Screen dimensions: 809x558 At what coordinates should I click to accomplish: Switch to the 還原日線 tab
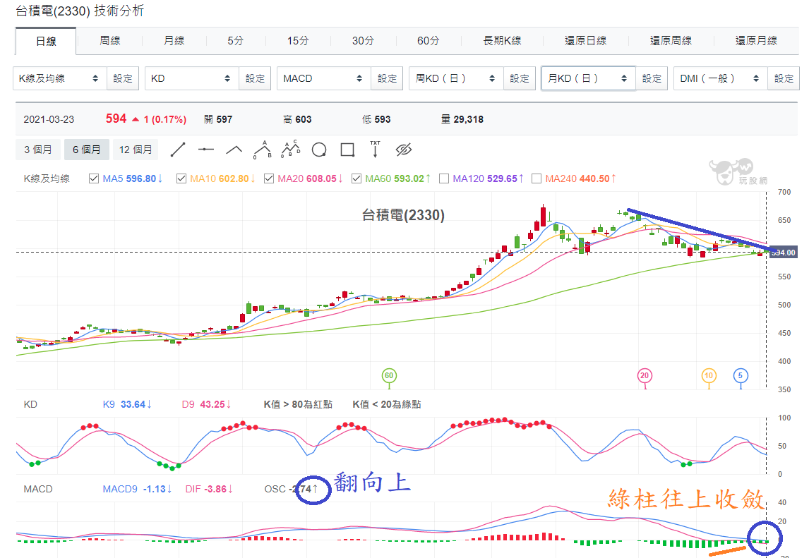click(586, 41)
